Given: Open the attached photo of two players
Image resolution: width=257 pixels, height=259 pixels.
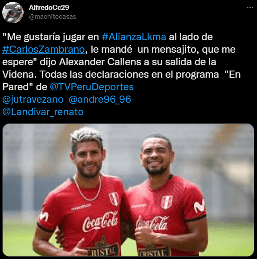Looking at the screenshot, I should click(128, 190).
